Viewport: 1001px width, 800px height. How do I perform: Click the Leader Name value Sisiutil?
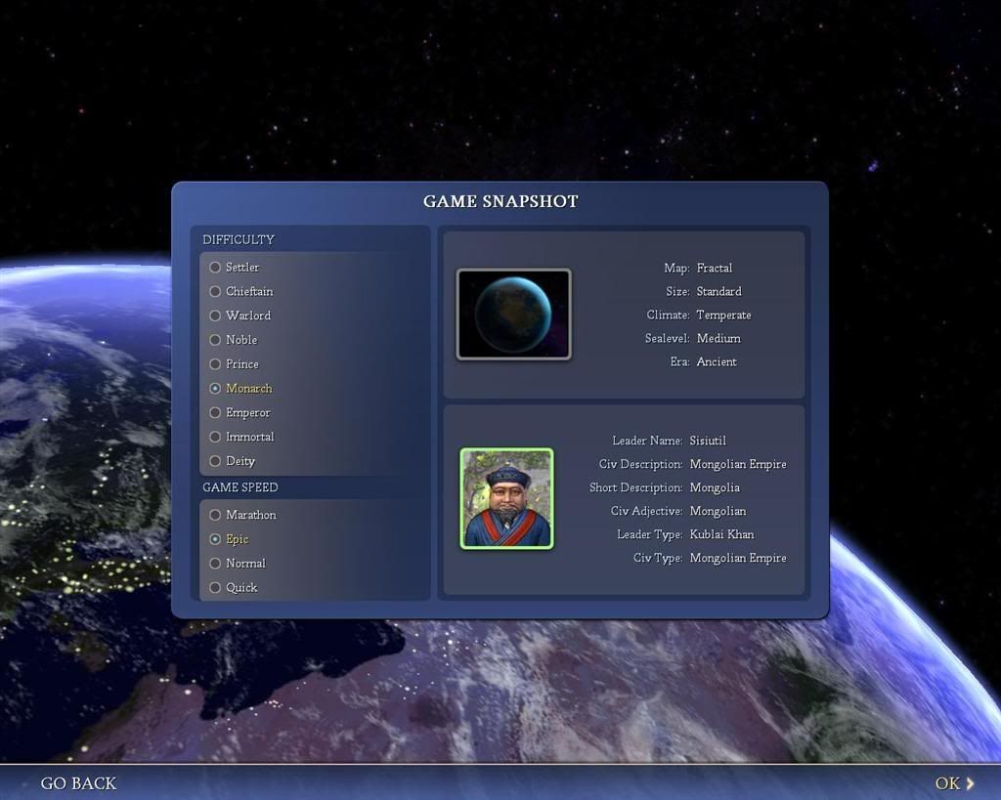[708, 441]
